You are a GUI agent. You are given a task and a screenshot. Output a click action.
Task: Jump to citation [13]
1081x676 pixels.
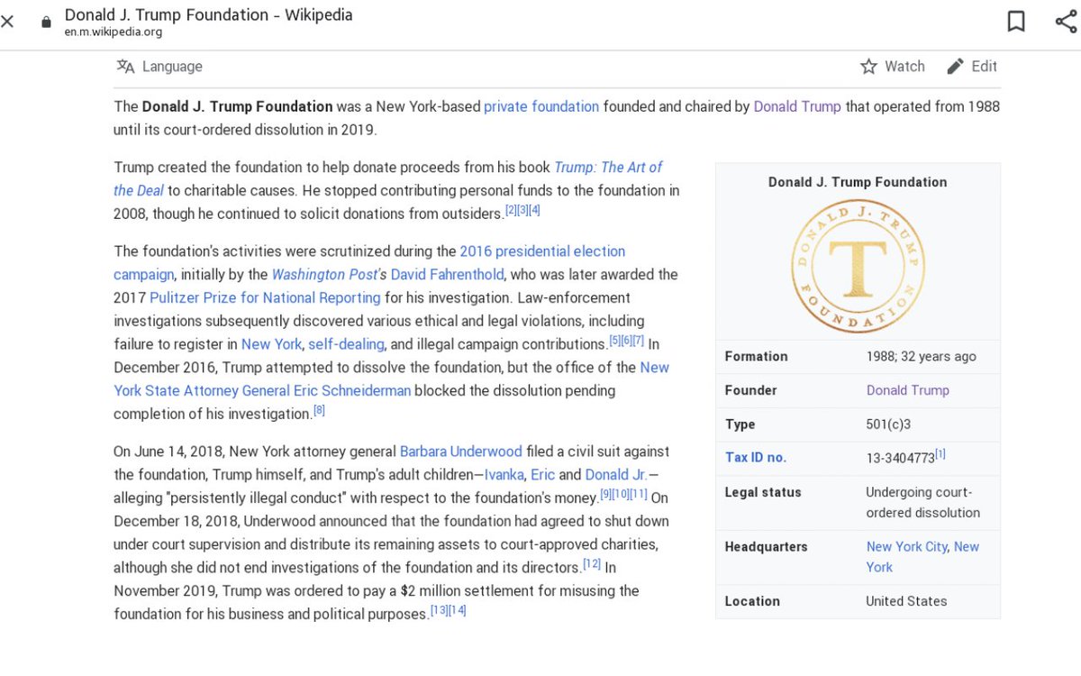pos(439,610)
